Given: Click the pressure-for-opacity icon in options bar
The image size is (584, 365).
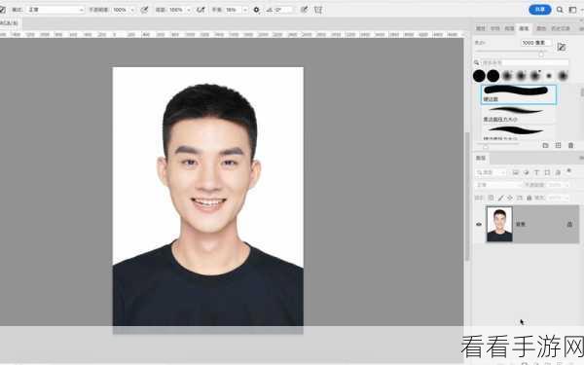Looking at the screenshot, I should (x=144, y=10).
